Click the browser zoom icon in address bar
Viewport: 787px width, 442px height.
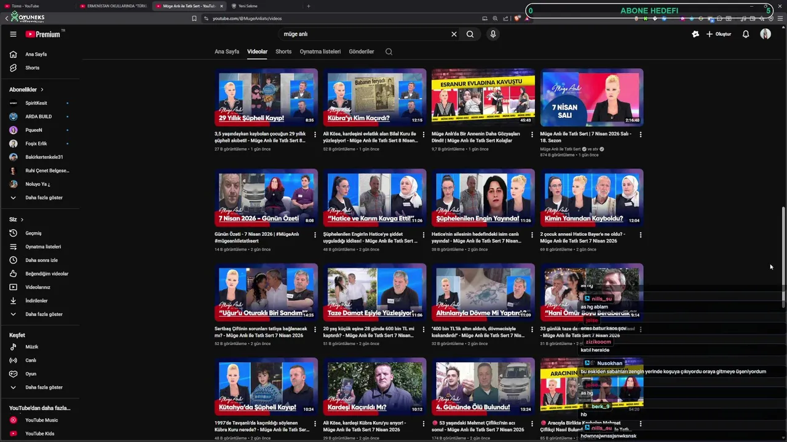pos(495,18)
